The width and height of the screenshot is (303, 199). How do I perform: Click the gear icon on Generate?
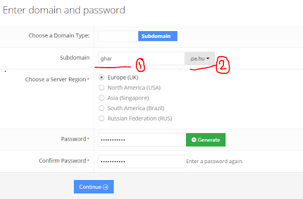pyautogui.click(x=193, y=140)
